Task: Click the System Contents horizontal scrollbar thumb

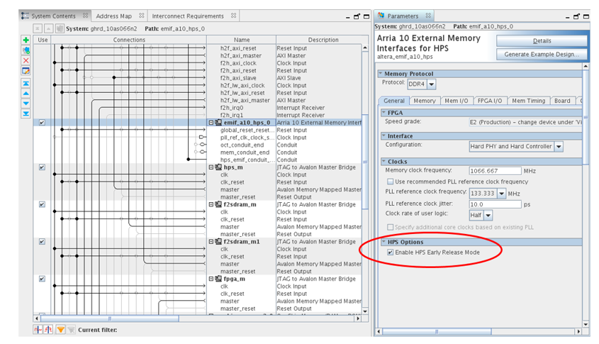Action: pyautogui.click(x=109, y=318)
